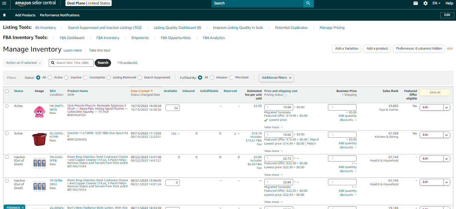Open Kleen King image for SKU YN-A3AC-SFPB
Viewport: 456px width, 209px height.
click(x=40, y=164)
